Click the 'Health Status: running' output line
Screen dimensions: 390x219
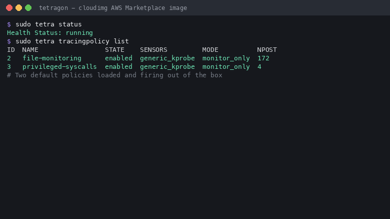49,33
